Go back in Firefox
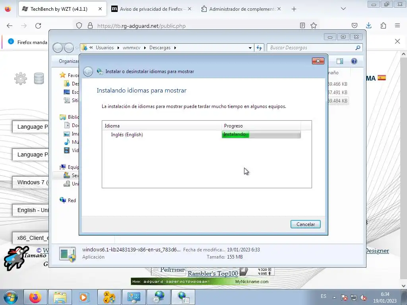This screenshot has height=305, width=407. [10, 26]
